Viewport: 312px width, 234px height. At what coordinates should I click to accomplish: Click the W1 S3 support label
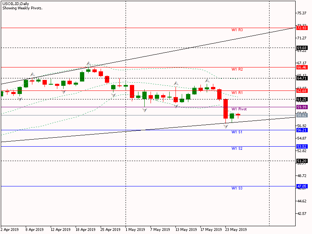(x=237, y=188)
